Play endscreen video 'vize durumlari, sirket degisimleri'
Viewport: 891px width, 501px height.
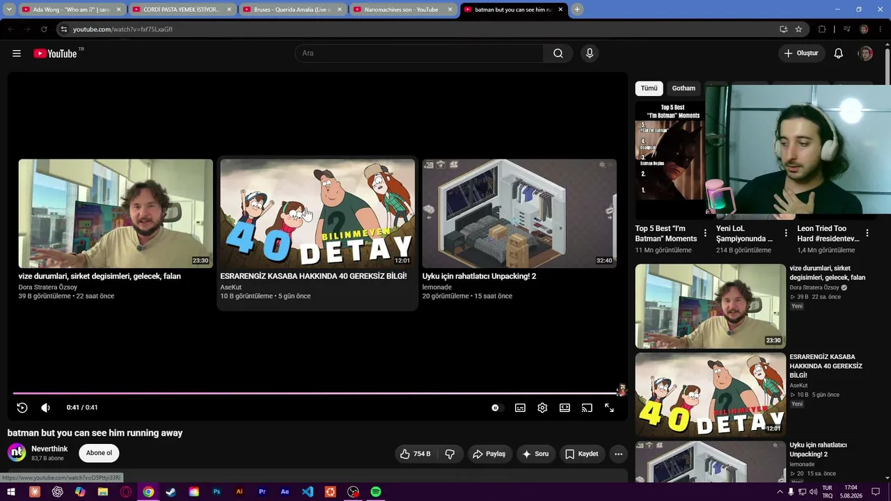coord(116,214)
